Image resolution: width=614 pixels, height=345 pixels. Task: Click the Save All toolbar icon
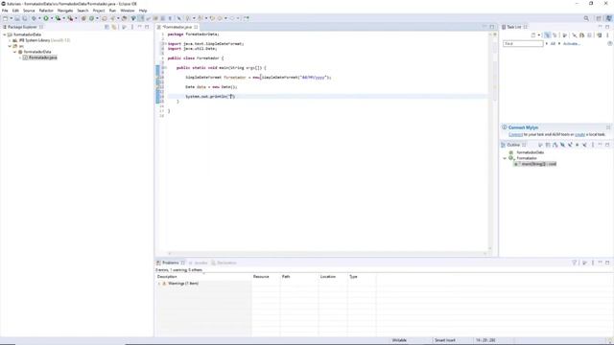[25, 18]
